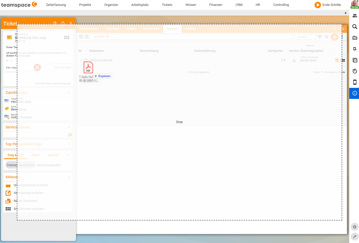Click the orange warning icon under Servicehinweis

(x=70, y=135)
